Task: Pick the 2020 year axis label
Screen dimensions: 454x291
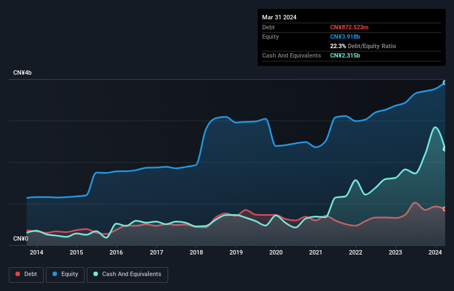Action: (276, 252)
